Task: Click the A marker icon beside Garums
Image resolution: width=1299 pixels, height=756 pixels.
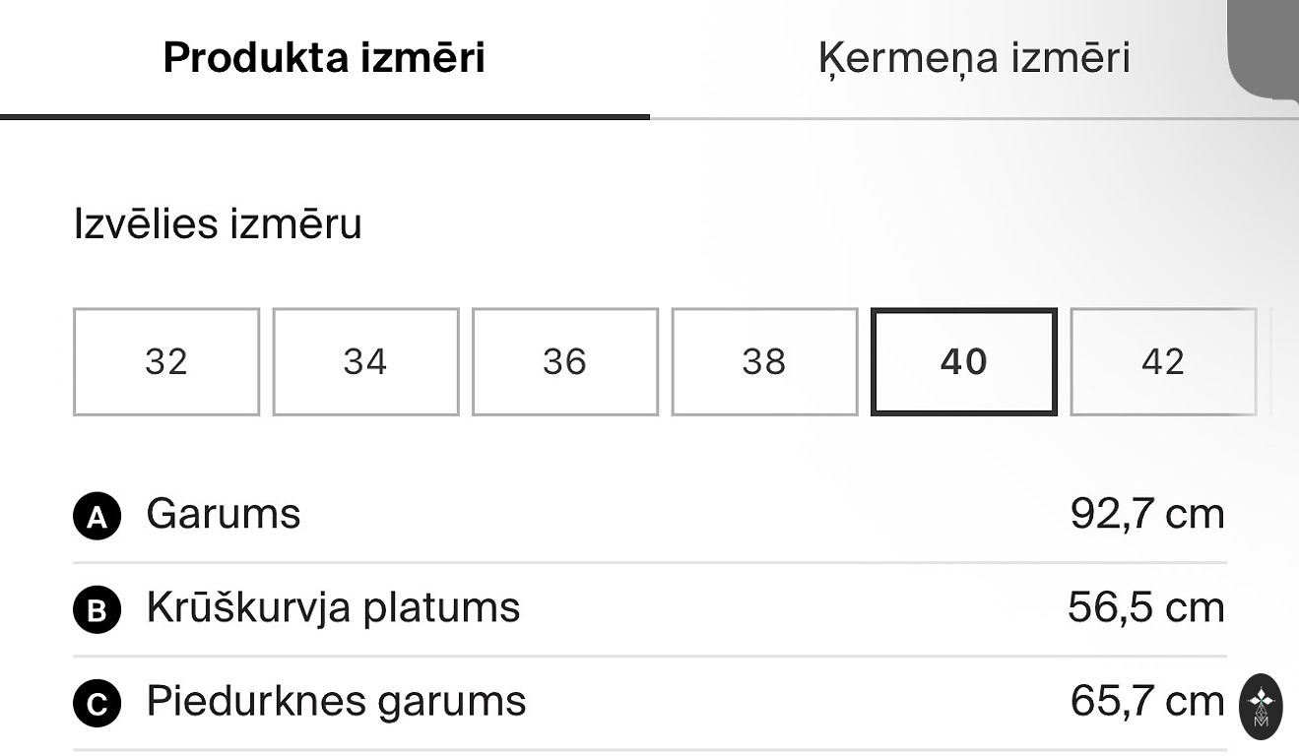Action: click(97, 516)
